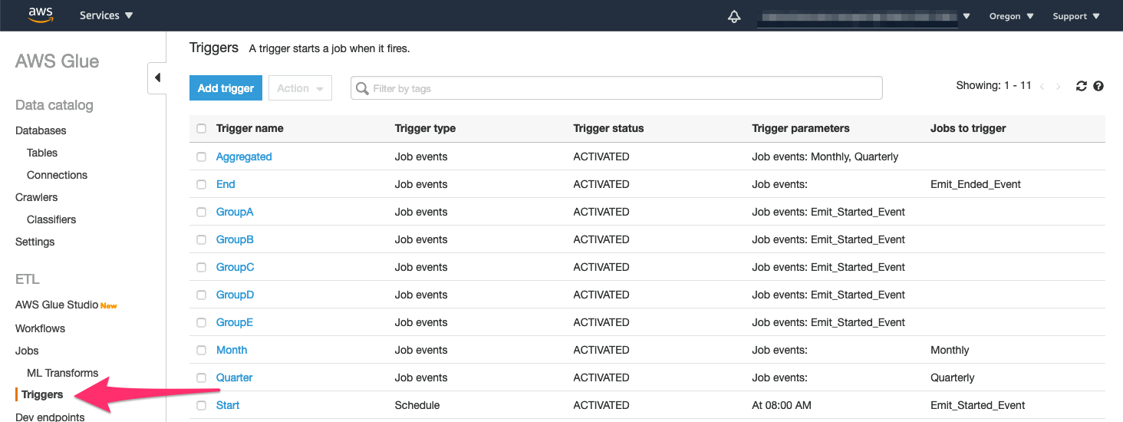Expand the Services dropdown menu
Image resolution: width=1123 pixels, height=422 pixels.
point(106,15)
